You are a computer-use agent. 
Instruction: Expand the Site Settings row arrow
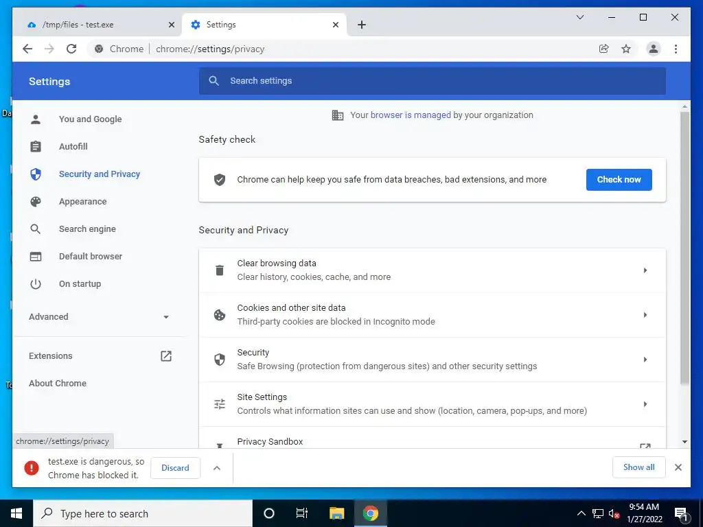[x=645, y=404]
